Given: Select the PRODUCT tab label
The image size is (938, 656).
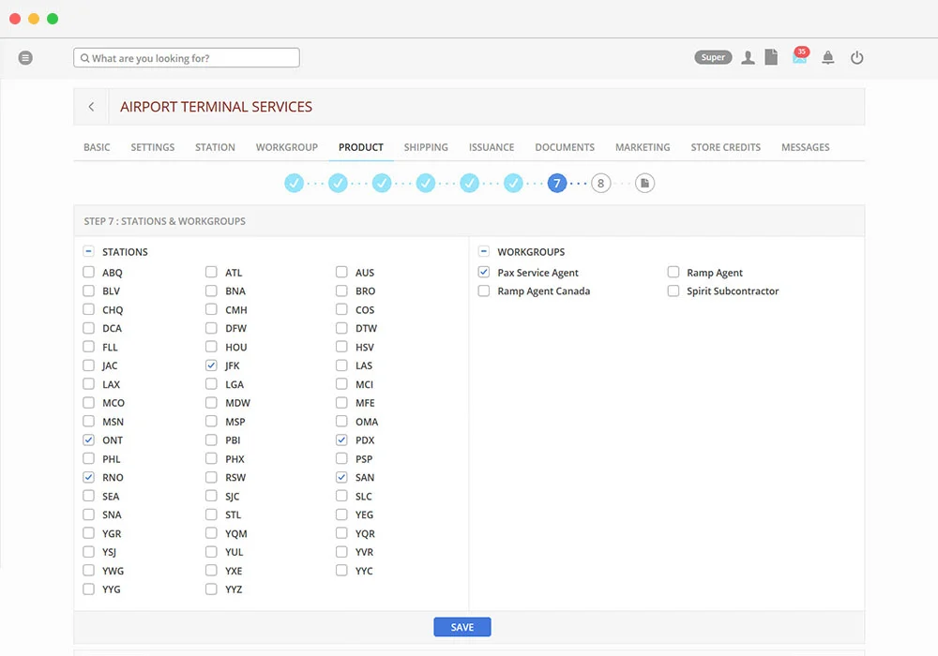Looking at the screenshot, I should [360, 147].
